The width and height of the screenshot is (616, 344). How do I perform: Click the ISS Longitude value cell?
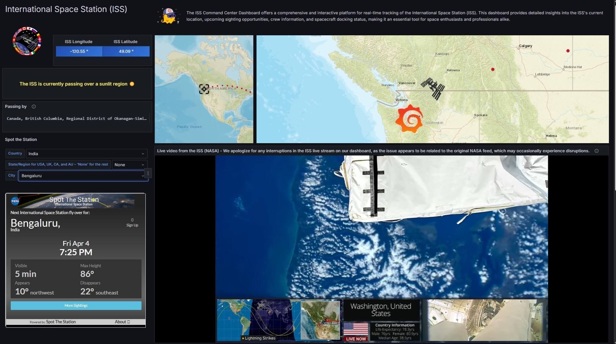(x=79, y=51)
